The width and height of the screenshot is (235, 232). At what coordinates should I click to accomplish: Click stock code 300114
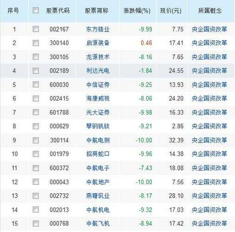click(x=59, y=140)
